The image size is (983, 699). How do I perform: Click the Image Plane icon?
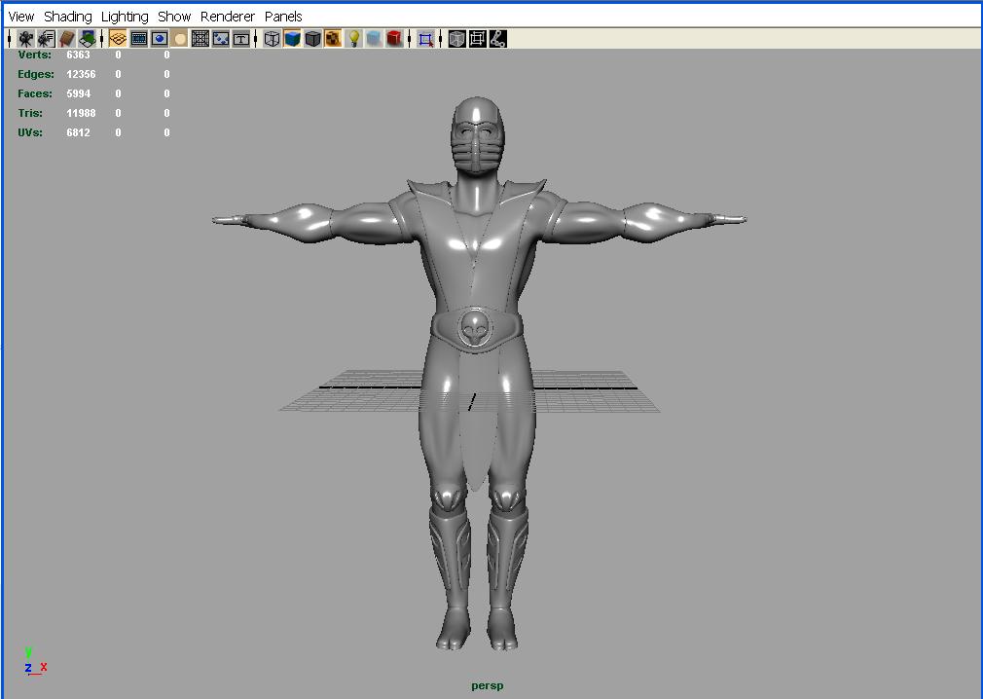pyautogui.click(x=88, y=39)
